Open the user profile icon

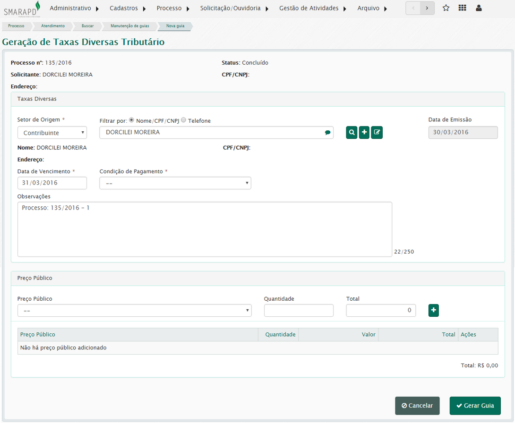coord(479,8)
